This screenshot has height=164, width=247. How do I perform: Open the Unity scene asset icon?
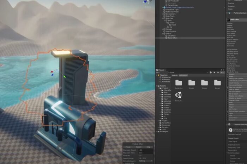[x=179, y=95]
